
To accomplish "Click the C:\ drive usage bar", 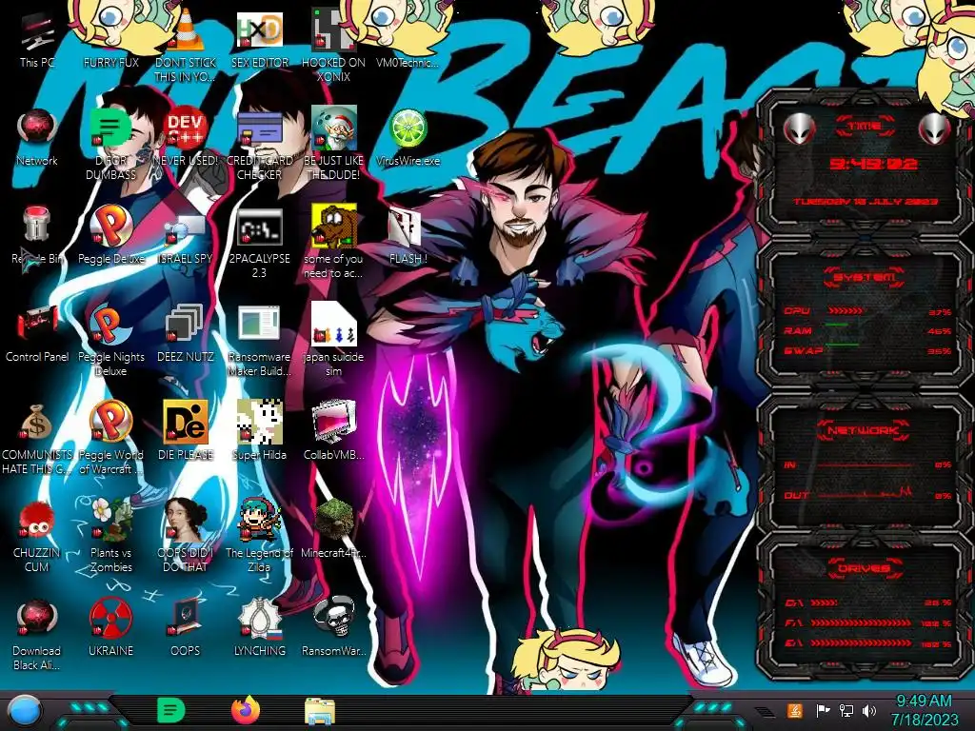I will (x=866, y=603).
